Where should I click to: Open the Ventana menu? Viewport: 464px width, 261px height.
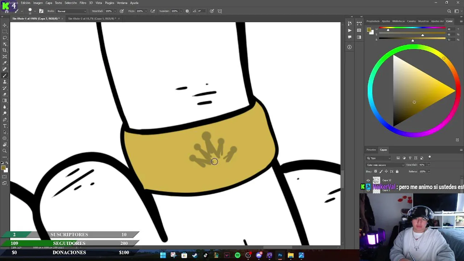[122, 3]
